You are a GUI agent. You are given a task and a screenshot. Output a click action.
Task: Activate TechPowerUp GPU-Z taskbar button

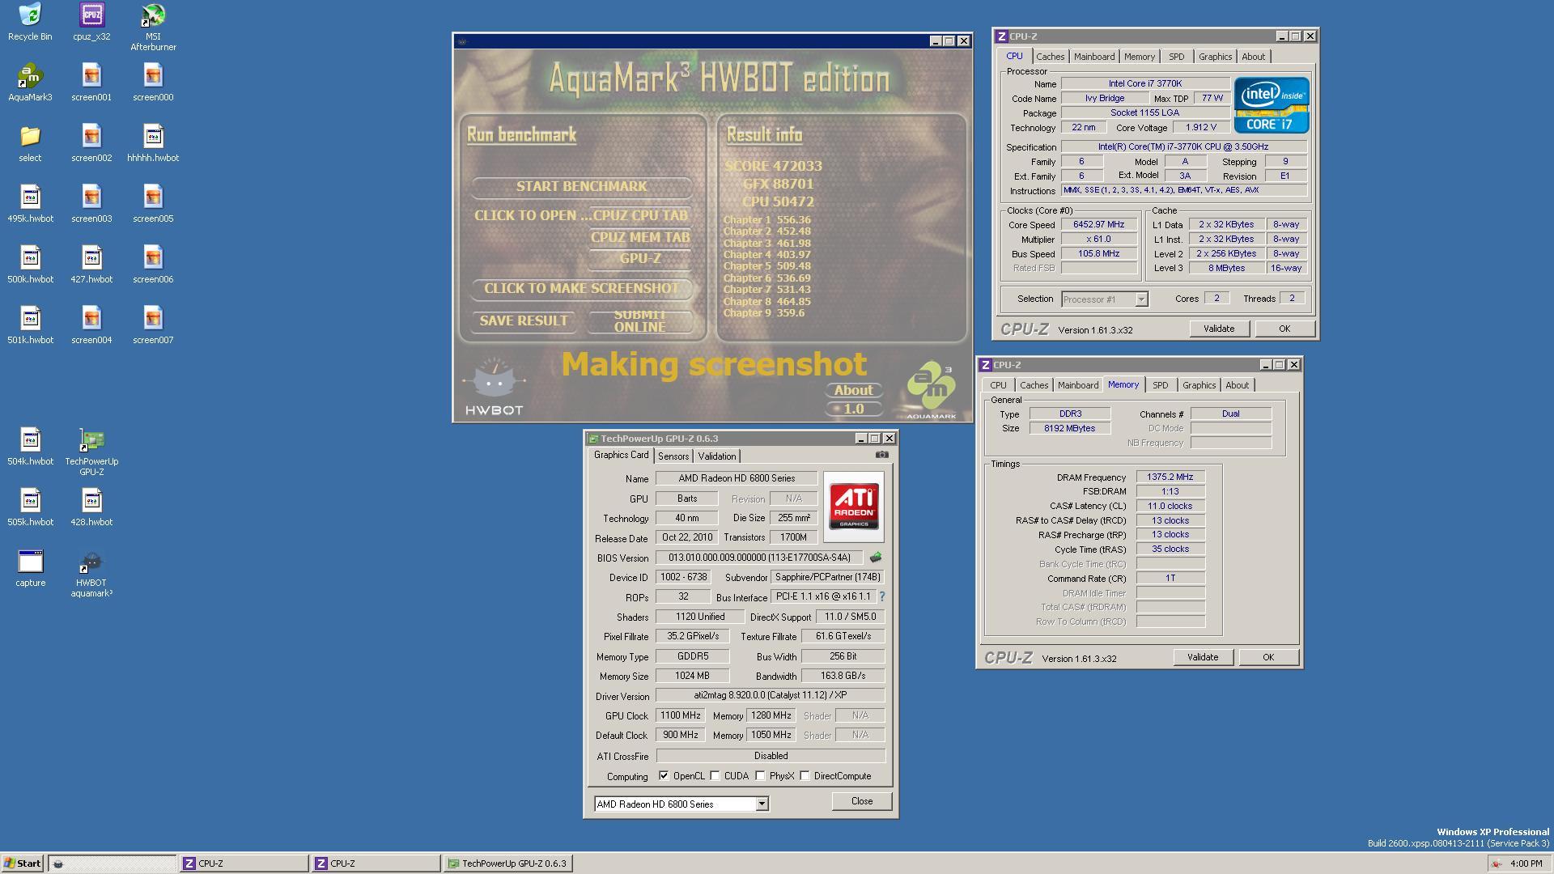pos(509,863)
